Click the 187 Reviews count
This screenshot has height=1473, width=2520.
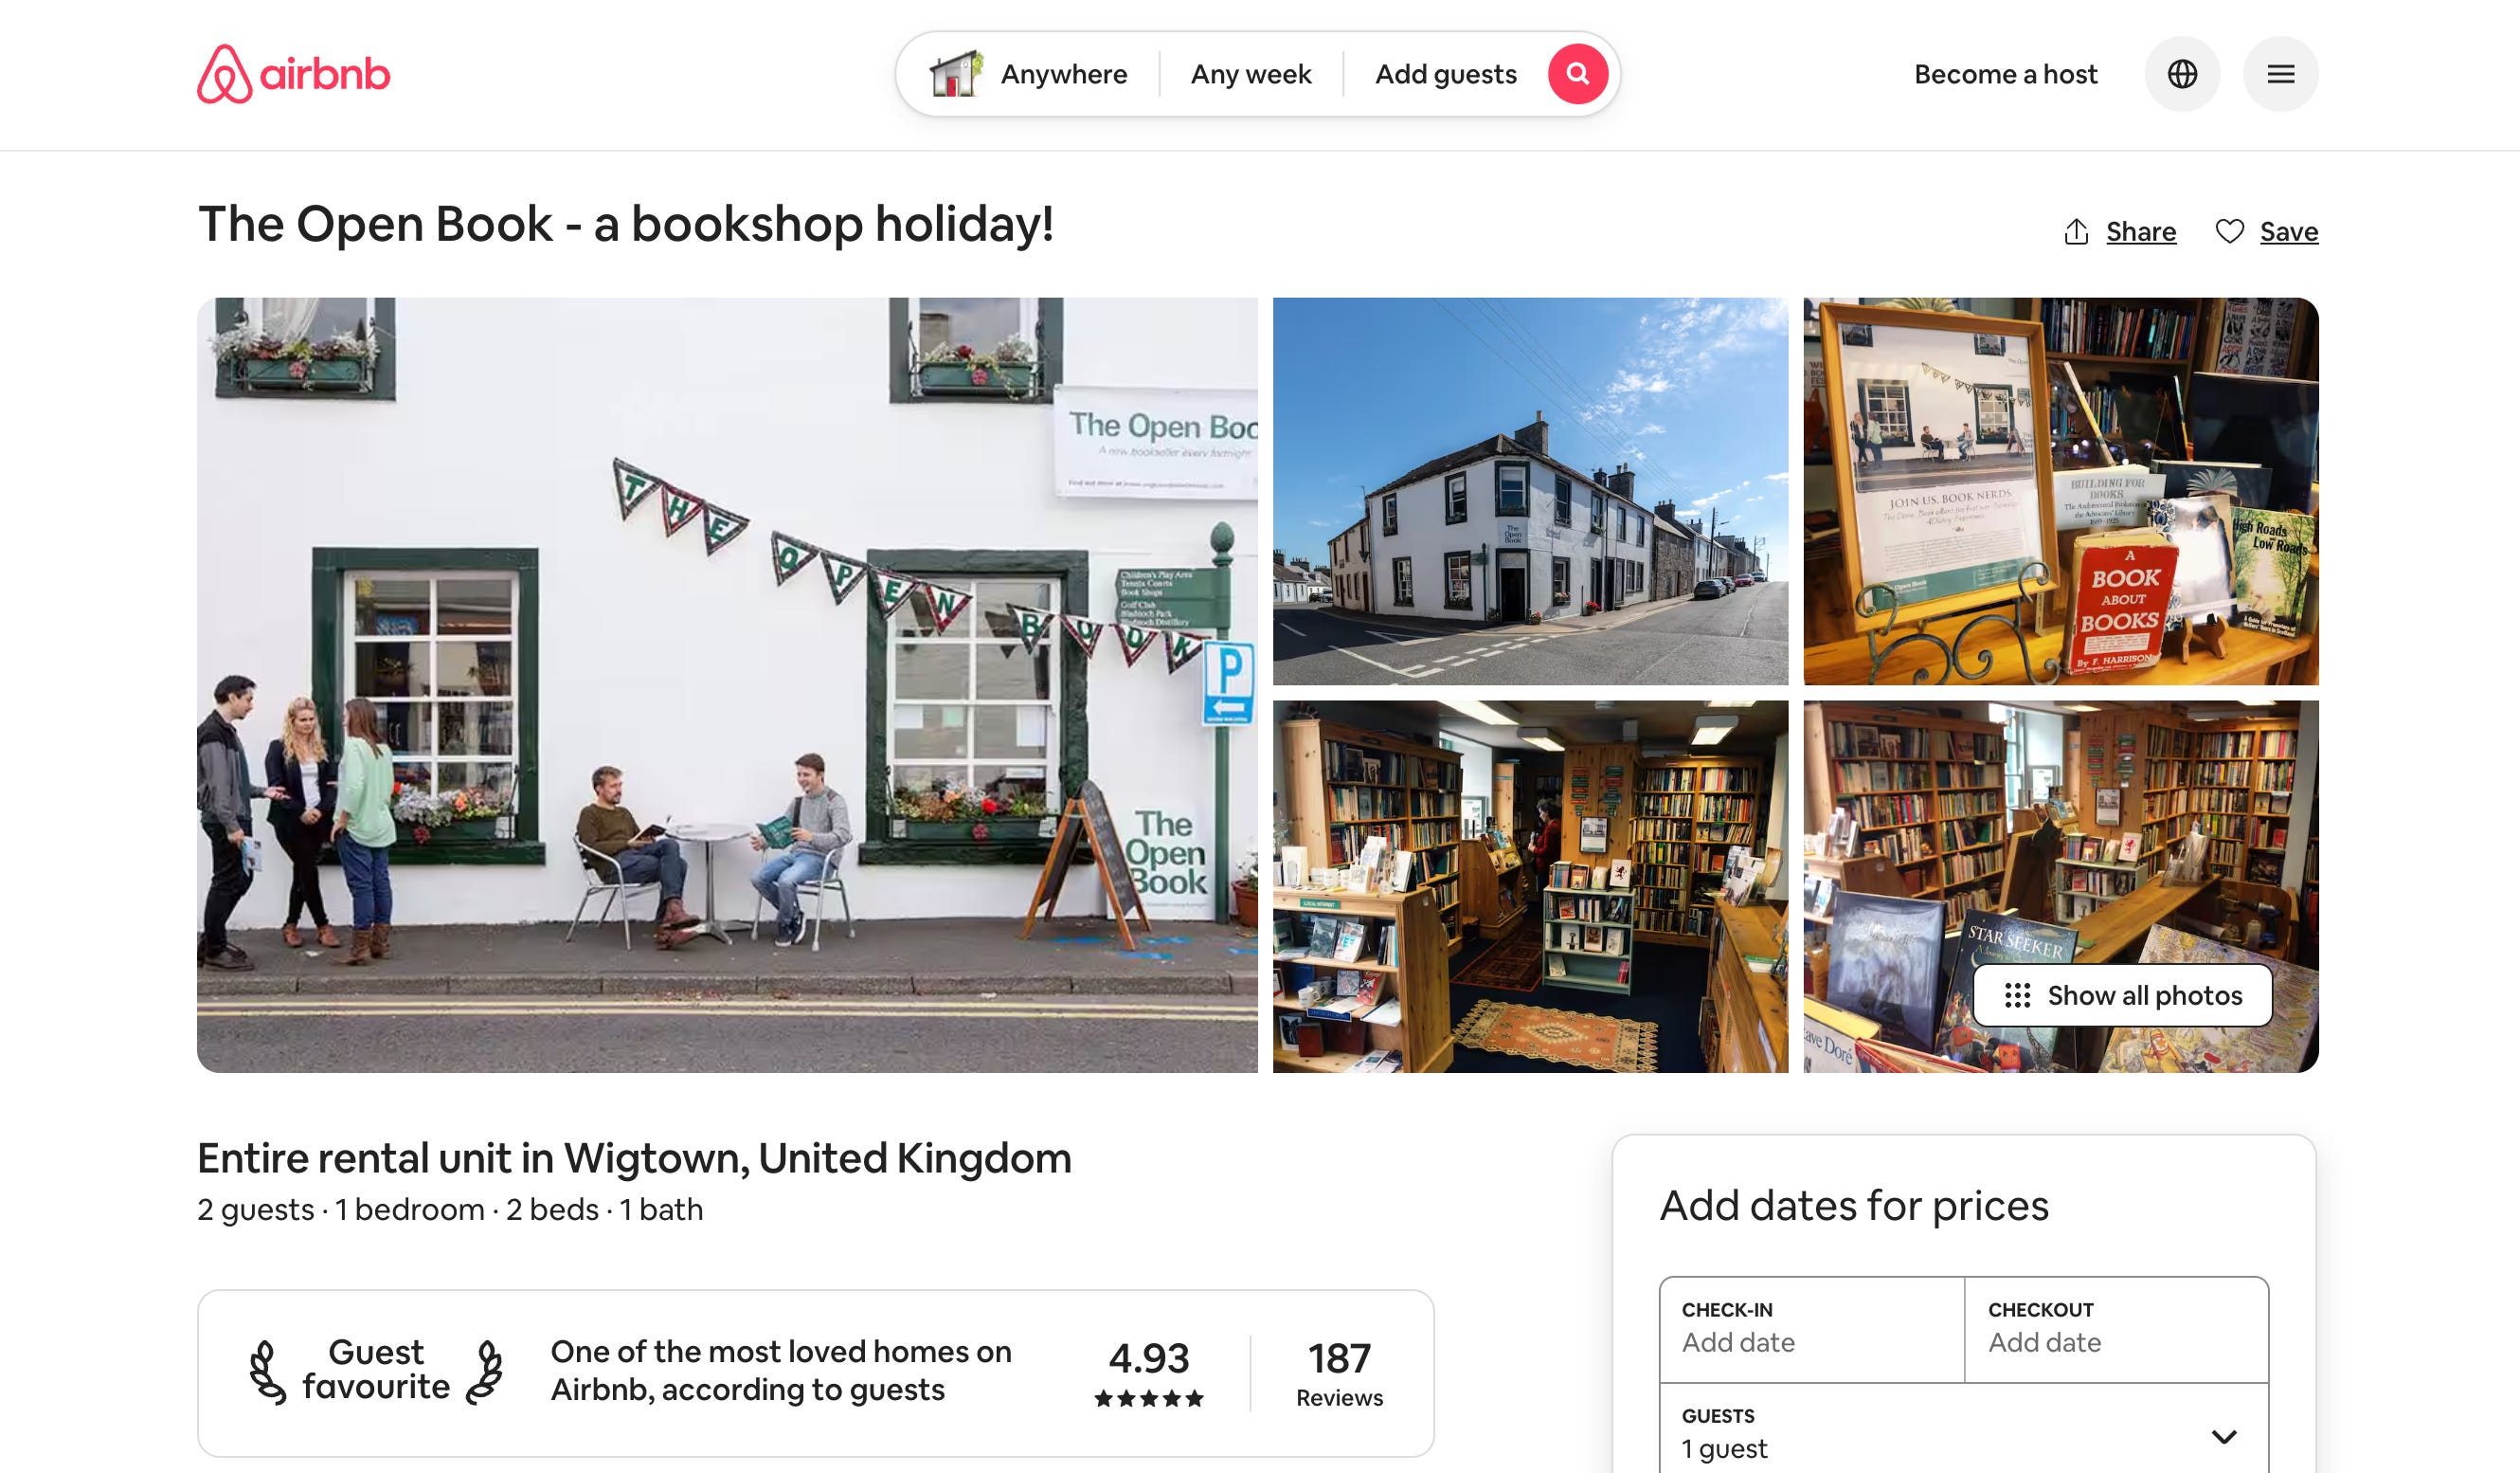[x=1339, y=1373]
